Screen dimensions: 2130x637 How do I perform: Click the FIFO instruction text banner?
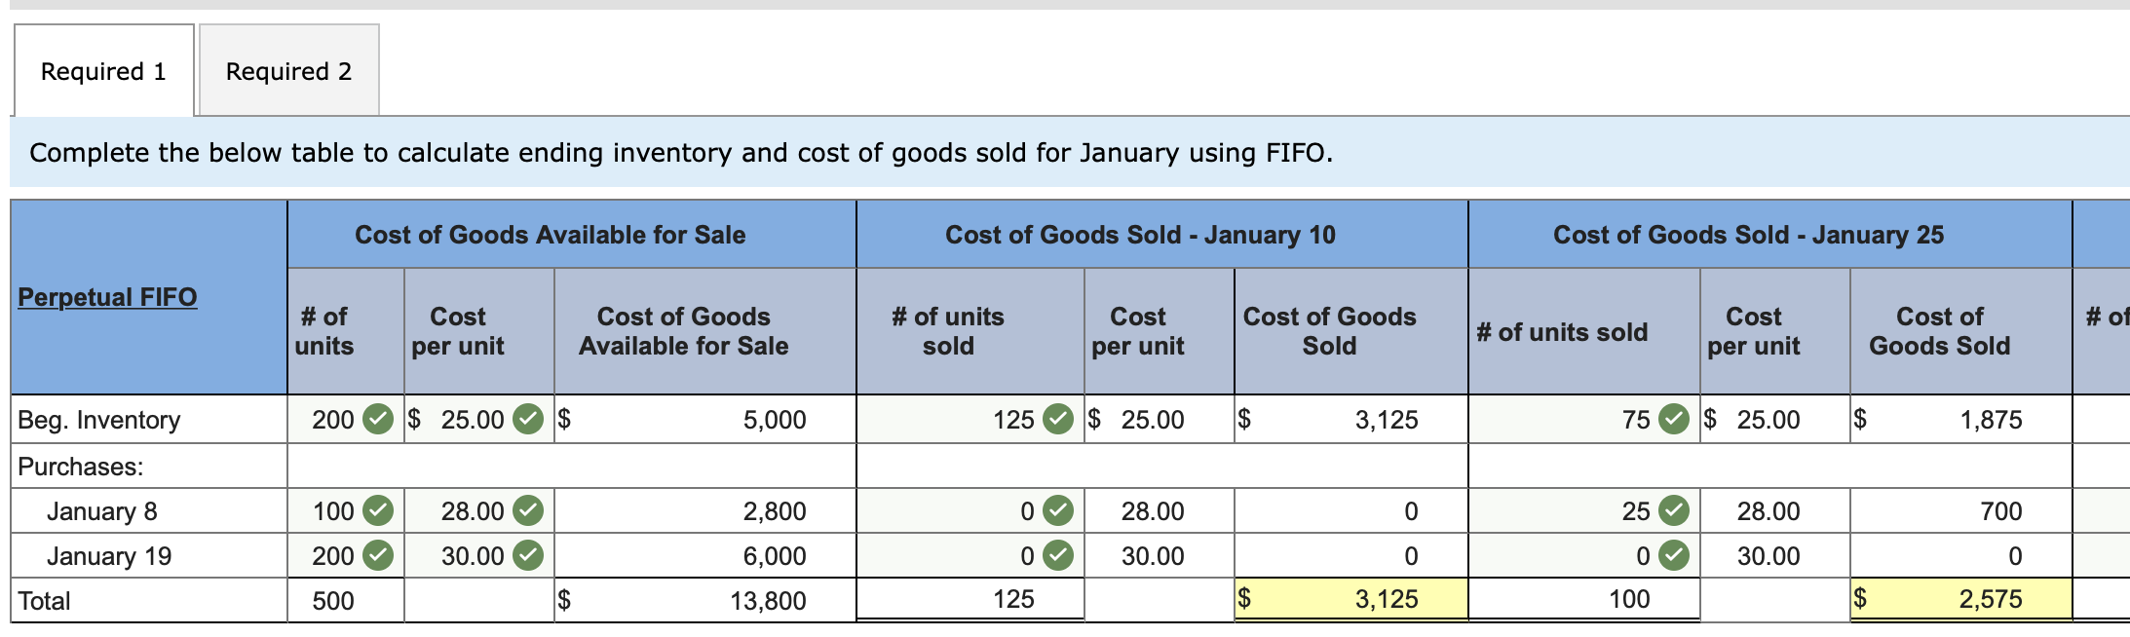1070,152
